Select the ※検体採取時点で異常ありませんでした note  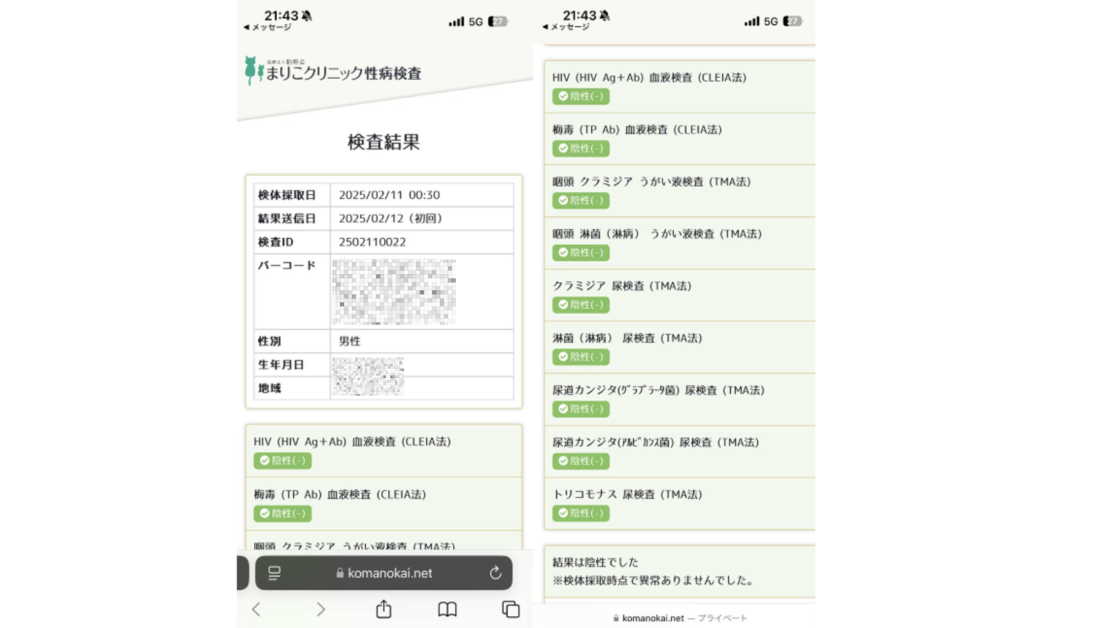coord(655,580)
